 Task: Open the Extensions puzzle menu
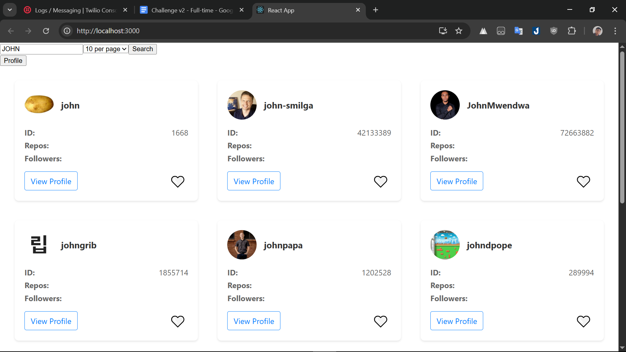click(x=572, y=31)
